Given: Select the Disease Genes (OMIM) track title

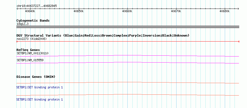Looking at the screenshot, I should coord(36,77).
